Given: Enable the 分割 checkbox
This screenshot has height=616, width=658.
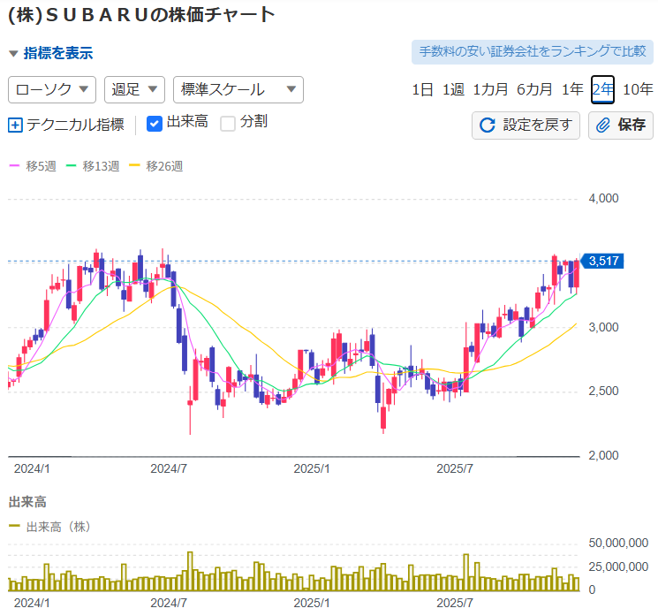Looking at the screenshot, I should click(x=228, y=123).
